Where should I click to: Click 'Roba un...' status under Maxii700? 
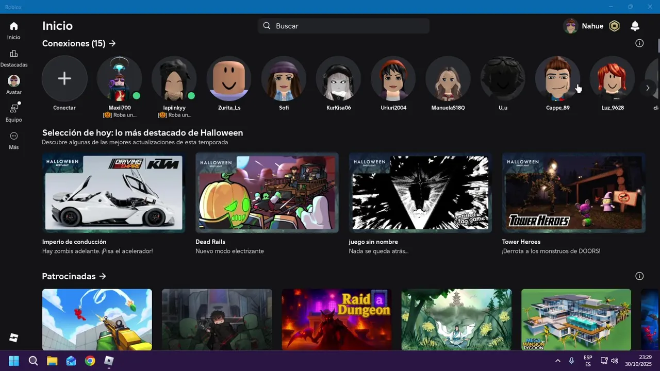[120, 115]
